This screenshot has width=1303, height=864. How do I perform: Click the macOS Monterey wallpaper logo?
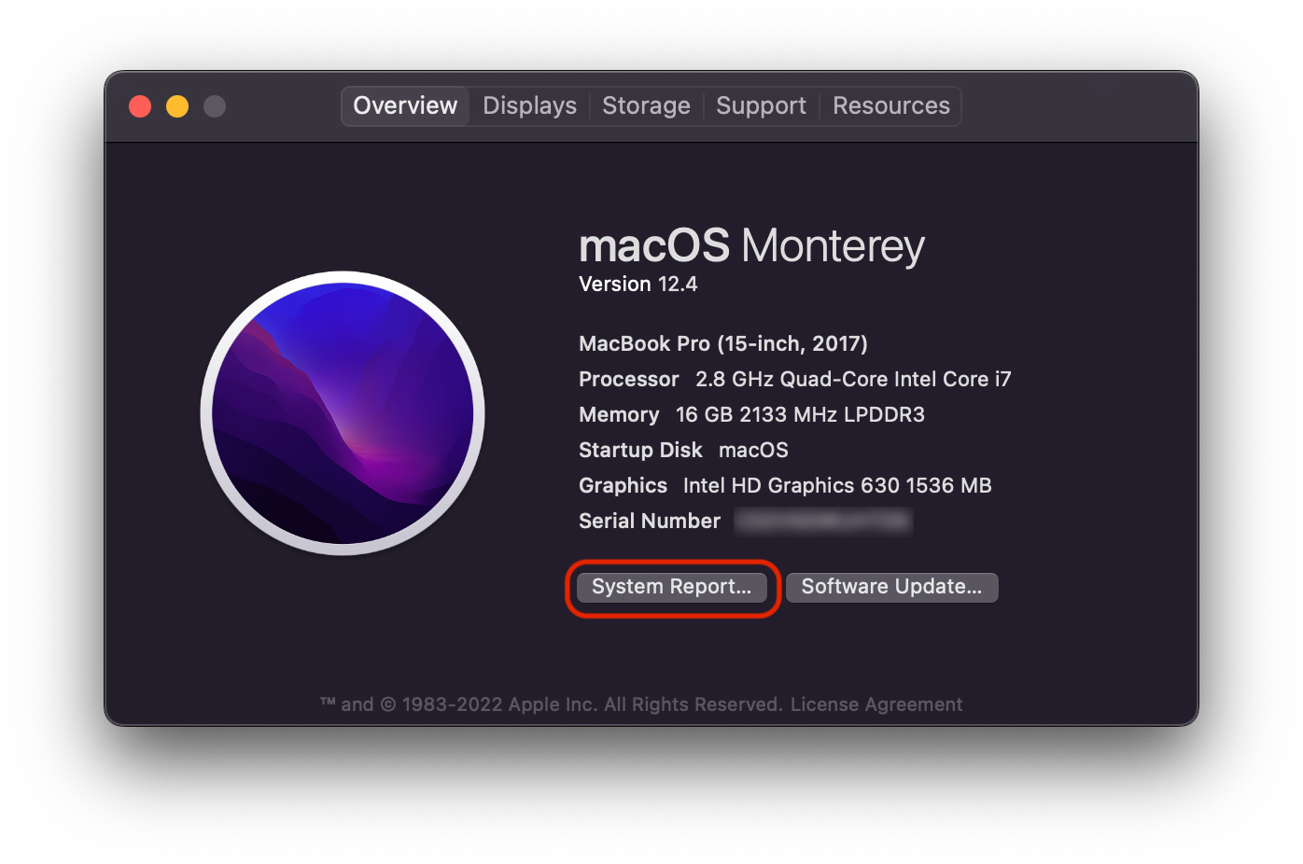coord(343,412)
